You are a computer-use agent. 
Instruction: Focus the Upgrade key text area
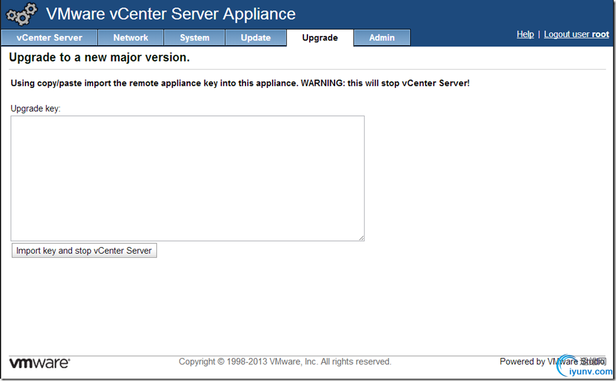click(x=188, y=178)
